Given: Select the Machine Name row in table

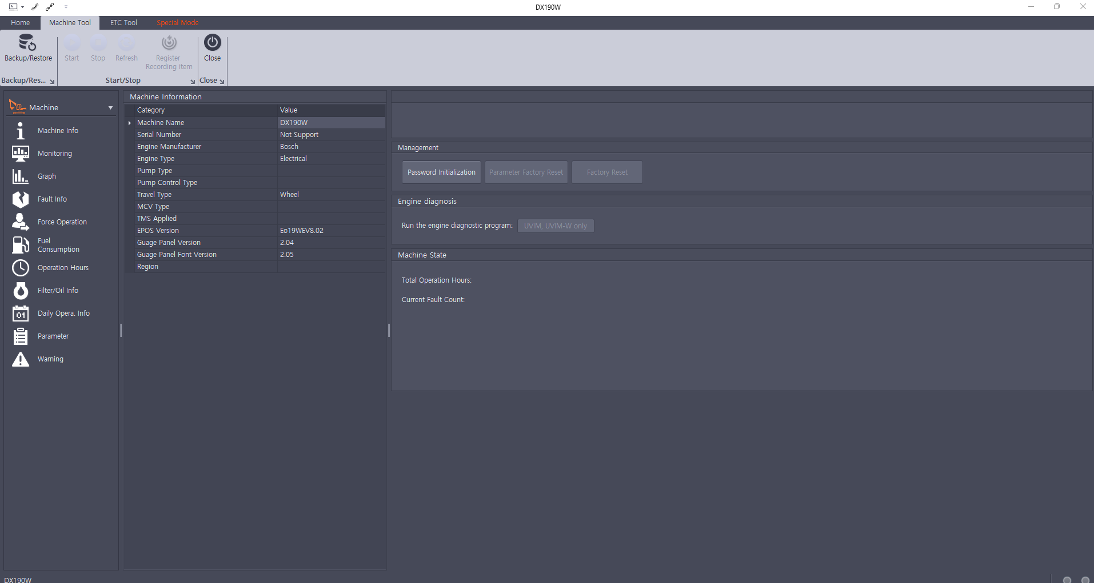Looking at the screenshot, I should point(255,123).
